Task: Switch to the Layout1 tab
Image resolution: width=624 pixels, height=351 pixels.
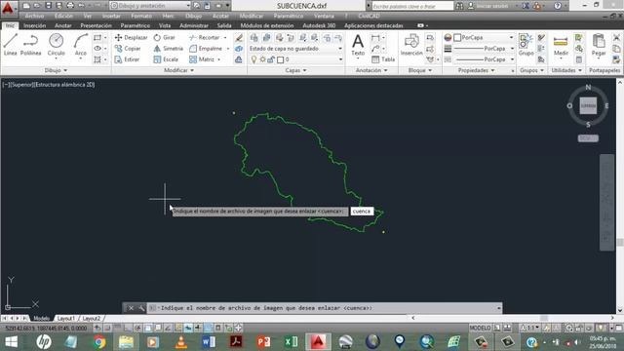Action: pyautogui.click(x=66, y=319)
